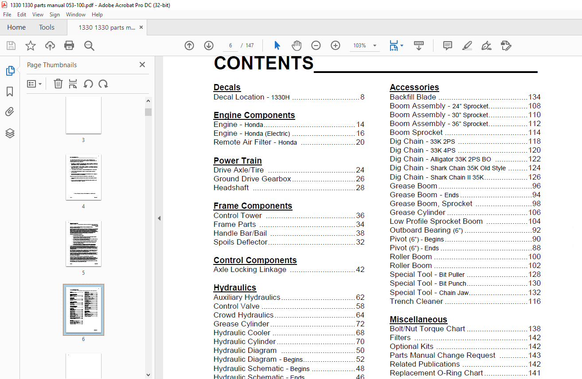
Task: Click the Remote Air Filter - Honda entry
Action: (x=289, y=142)
